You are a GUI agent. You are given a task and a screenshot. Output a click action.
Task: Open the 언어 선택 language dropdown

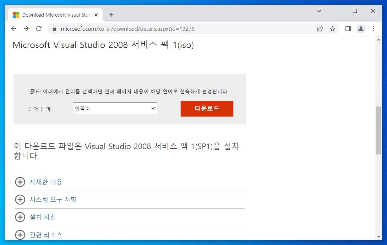click(x=115, y=108)
